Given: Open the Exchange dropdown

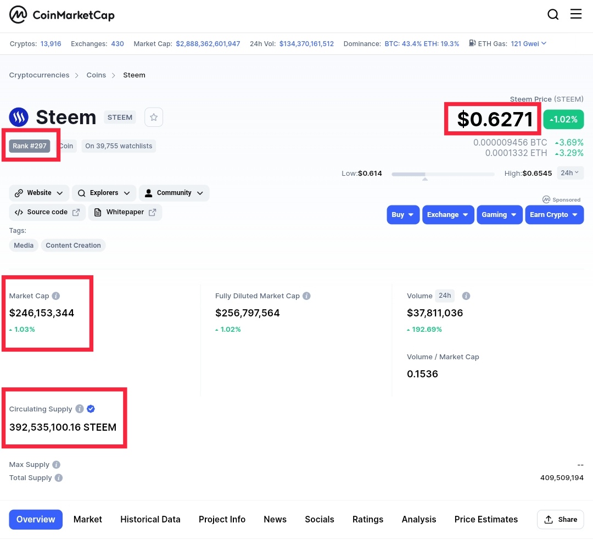Looking at the screenshot, I should 448,215.
